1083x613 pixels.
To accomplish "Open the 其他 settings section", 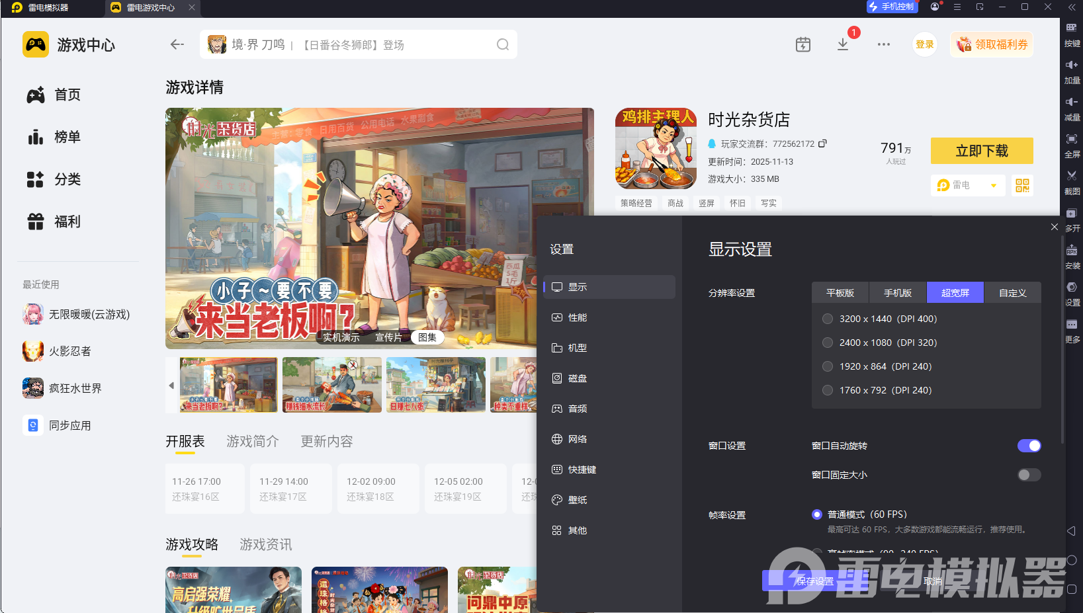I will tap(609, 530).
